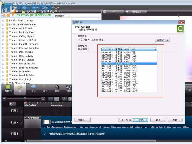The width and height of the screenshot is (192, 144).
Task: Click the timeline zoom-in magnifier icon
Action: 43,99
